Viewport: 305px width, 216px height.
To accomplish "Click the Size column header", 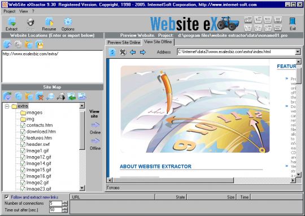I will click(212, 197).
